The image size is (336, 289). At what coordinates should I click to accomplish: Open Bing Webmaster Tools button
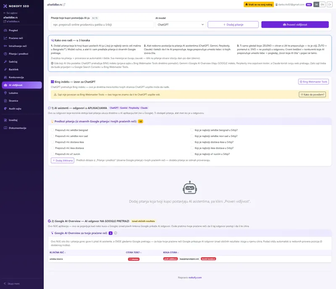pos(313,82)
